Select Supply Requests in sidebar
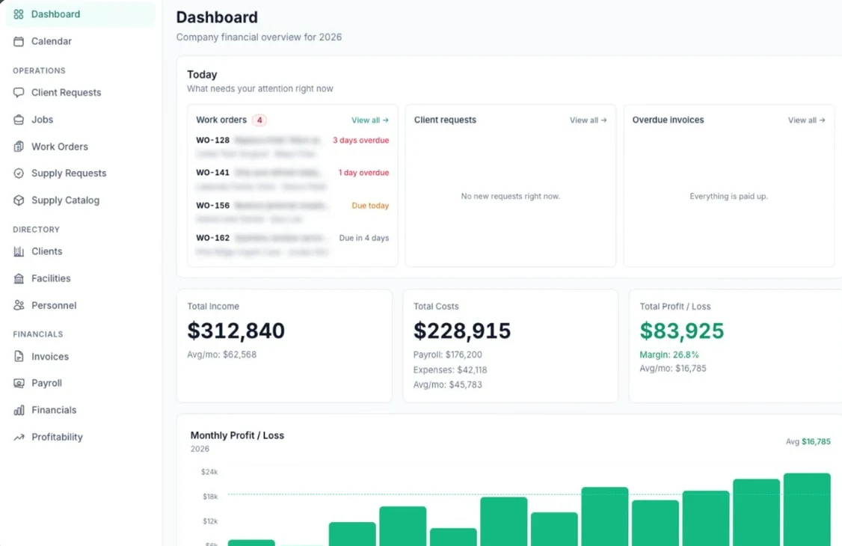Screen dimensions: 842x546 coord(81,174)
